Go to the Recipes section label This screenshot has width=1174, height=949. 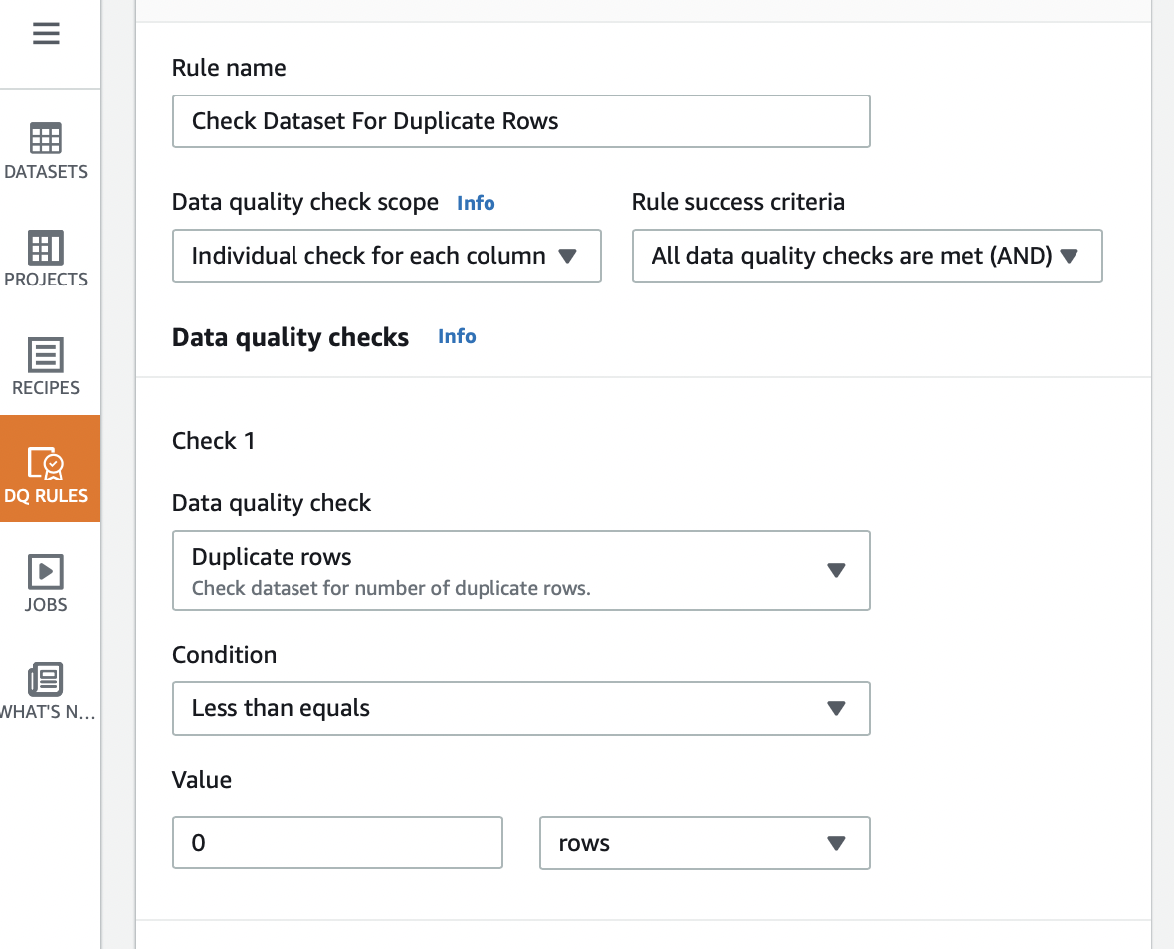click(x=46, y=388)
